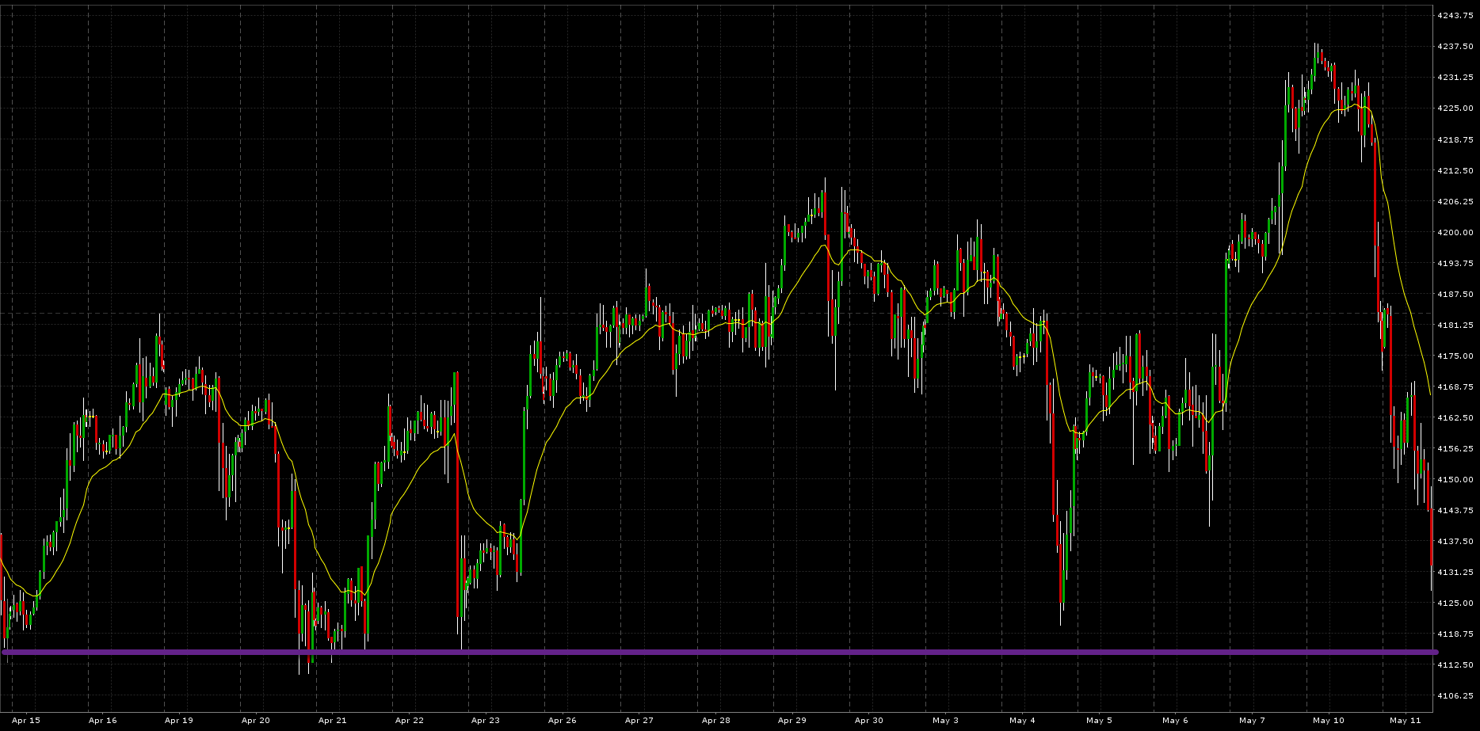Image resolution: width=1480 pixels, height=731 pixels.
Task: Select the 4106.25 price level label
Action: pos(1455,695)
